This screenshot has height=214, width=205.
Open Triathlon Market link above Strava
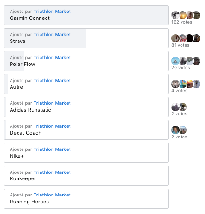[52, 35]
